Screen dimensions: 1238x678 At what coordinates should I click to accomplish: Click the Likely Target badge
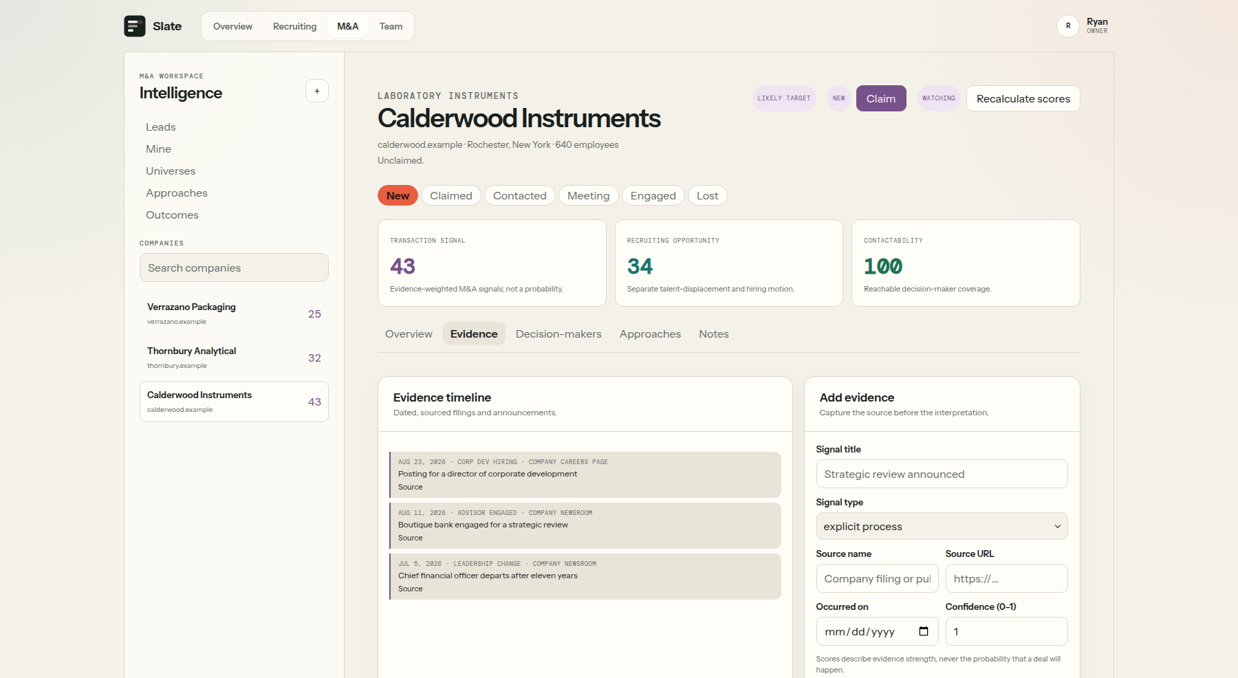[x=784, y=98]
